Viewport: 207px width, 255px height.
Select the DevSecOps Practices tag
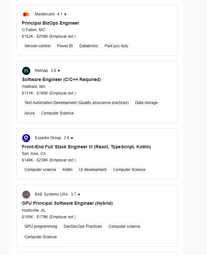[83, 226]
